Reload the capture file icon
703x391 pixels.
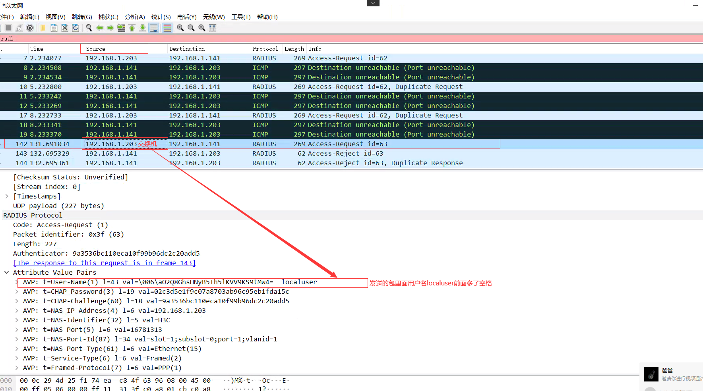coord(76,28)
